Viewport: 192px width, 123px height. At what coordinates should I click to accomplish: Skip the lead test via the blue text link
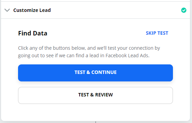pos(157,33)
